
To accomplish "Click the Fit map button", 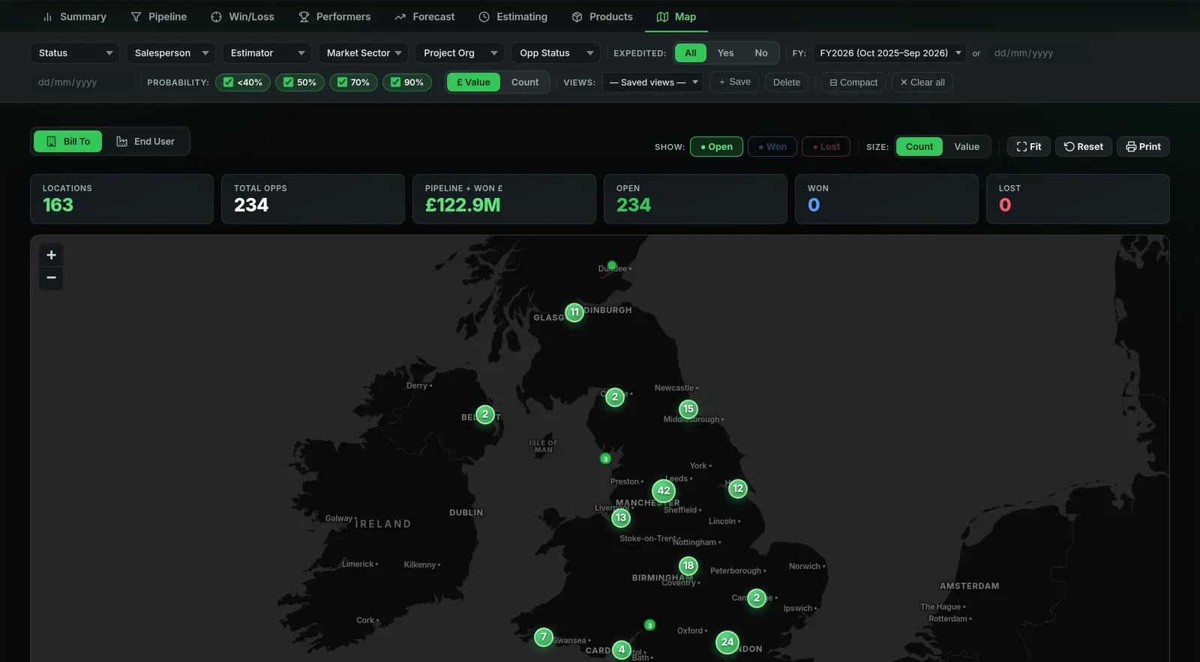I will [x=1029, y=147].
